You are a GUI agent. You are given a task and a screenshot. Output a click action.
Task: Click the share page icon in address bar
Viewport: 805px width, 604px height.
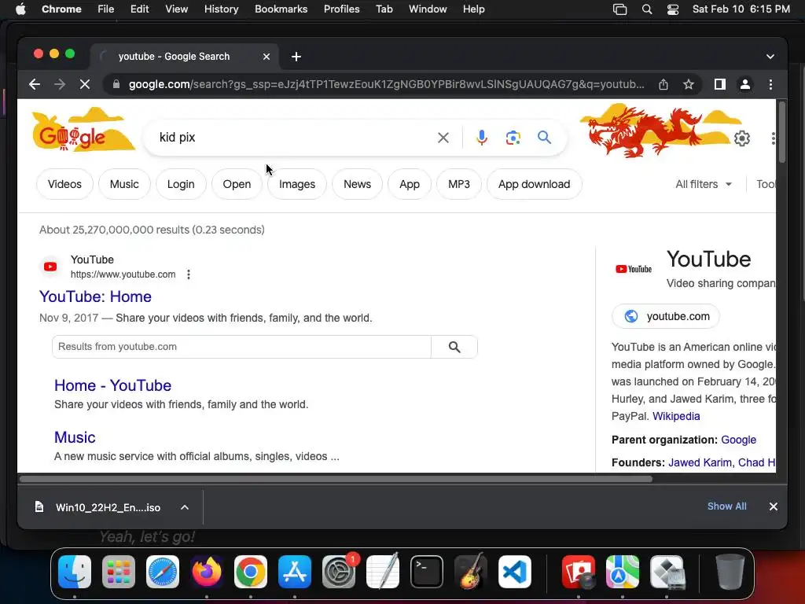tap(663, 84)
